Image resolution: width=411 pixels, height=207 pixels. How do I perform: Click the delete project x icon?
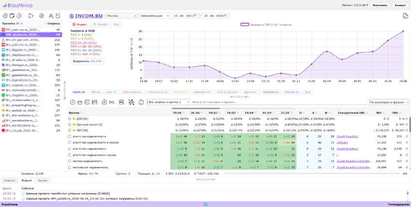coord(19,16)
